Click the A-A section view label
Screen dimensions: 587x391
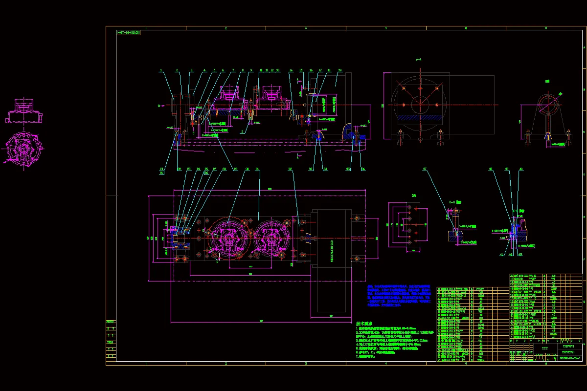(x=419, y=60)
